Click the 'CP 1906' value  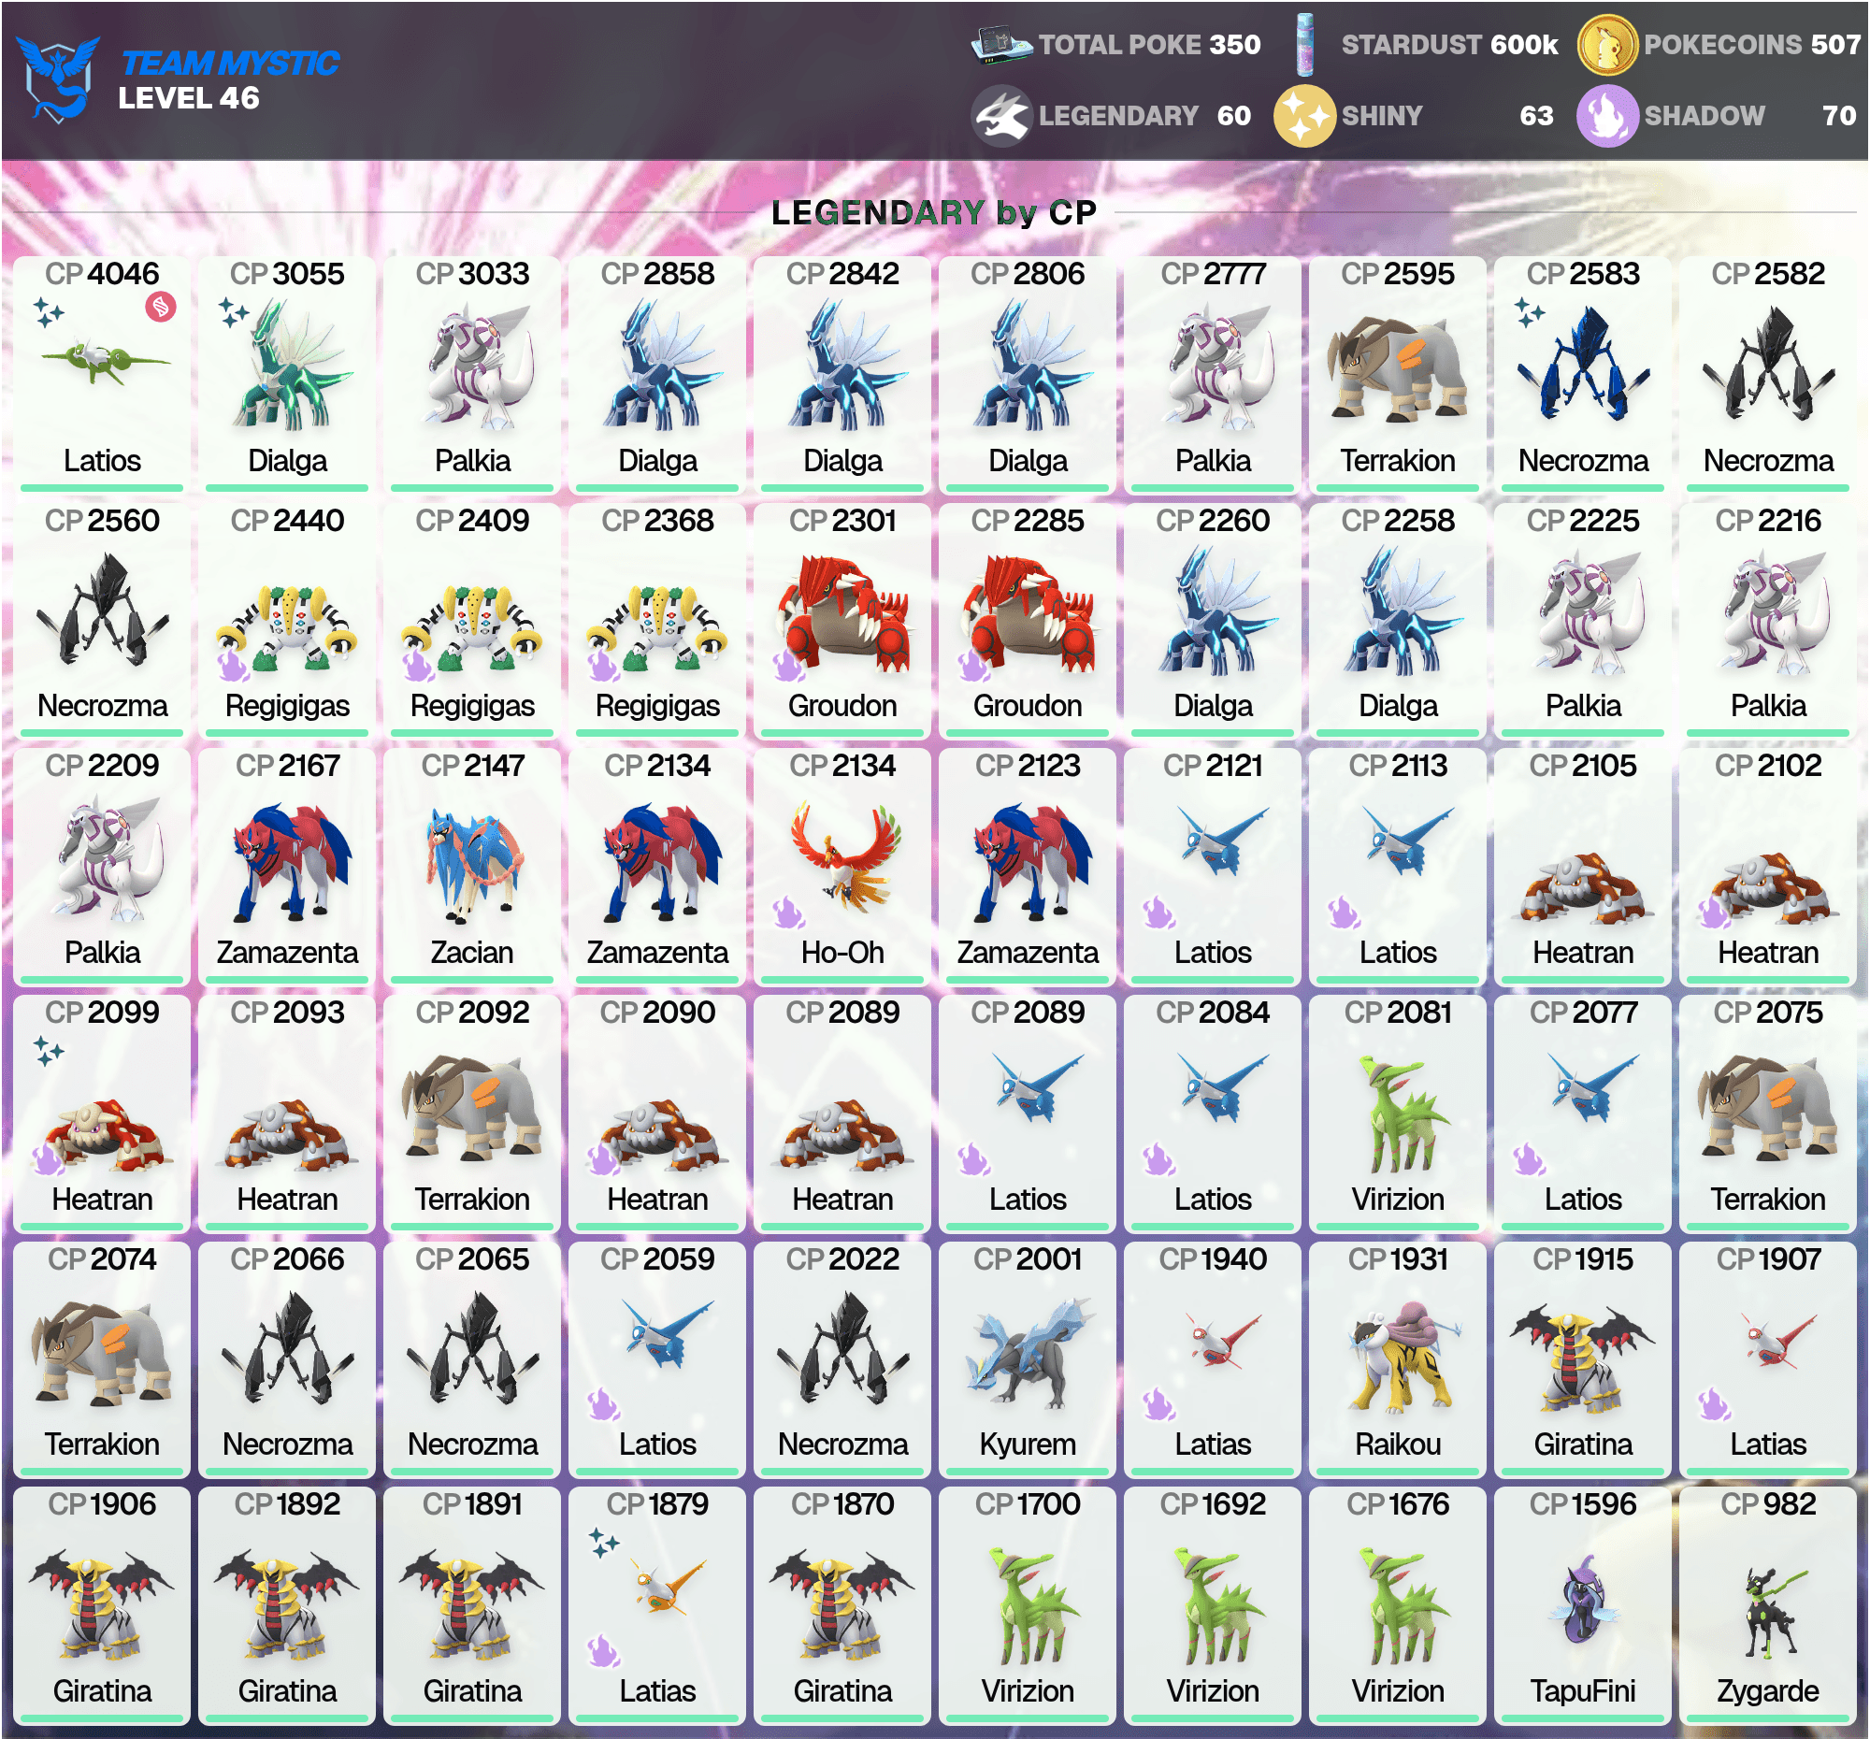pos(103,1504)
